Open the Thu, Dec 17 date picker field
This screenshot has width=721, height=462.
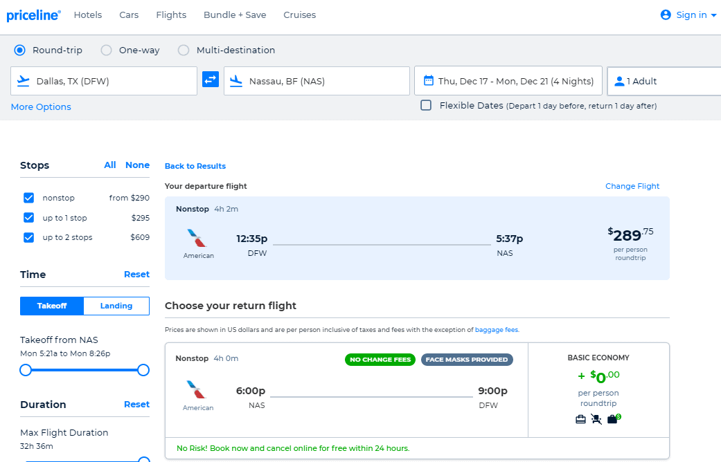coord(508,81)
